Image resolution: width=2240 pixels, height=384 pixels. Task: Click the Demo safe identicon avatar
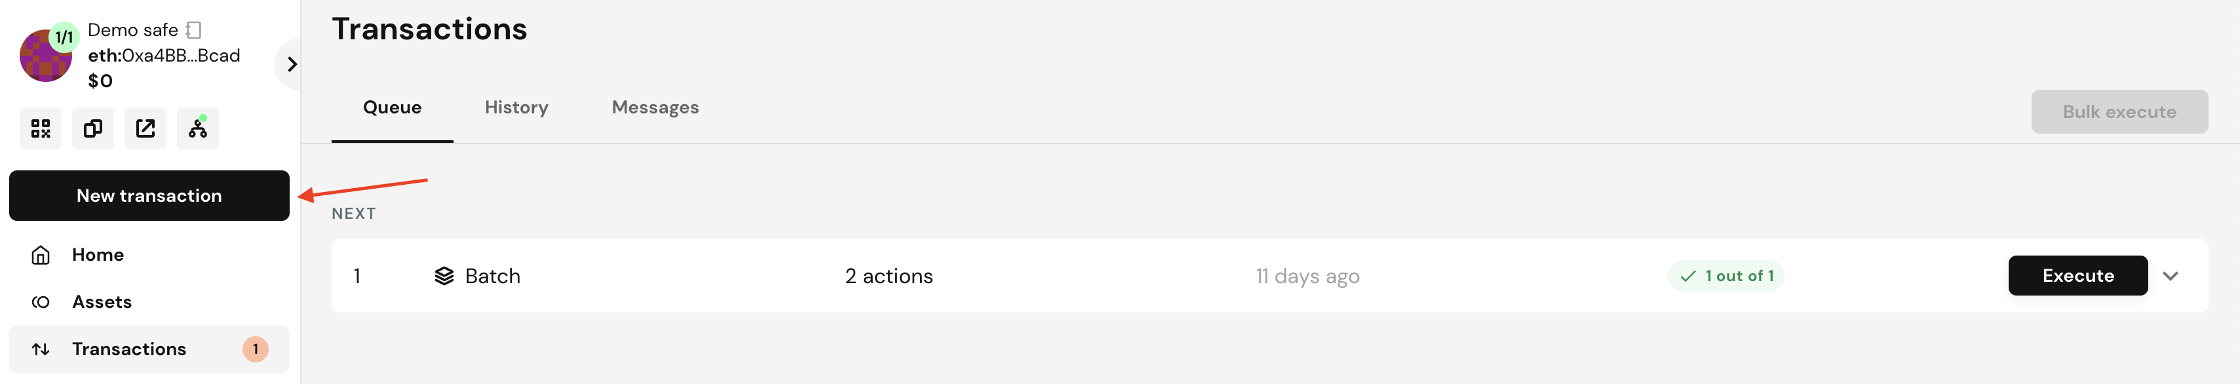pyautogui.click(x=45, y=56)
